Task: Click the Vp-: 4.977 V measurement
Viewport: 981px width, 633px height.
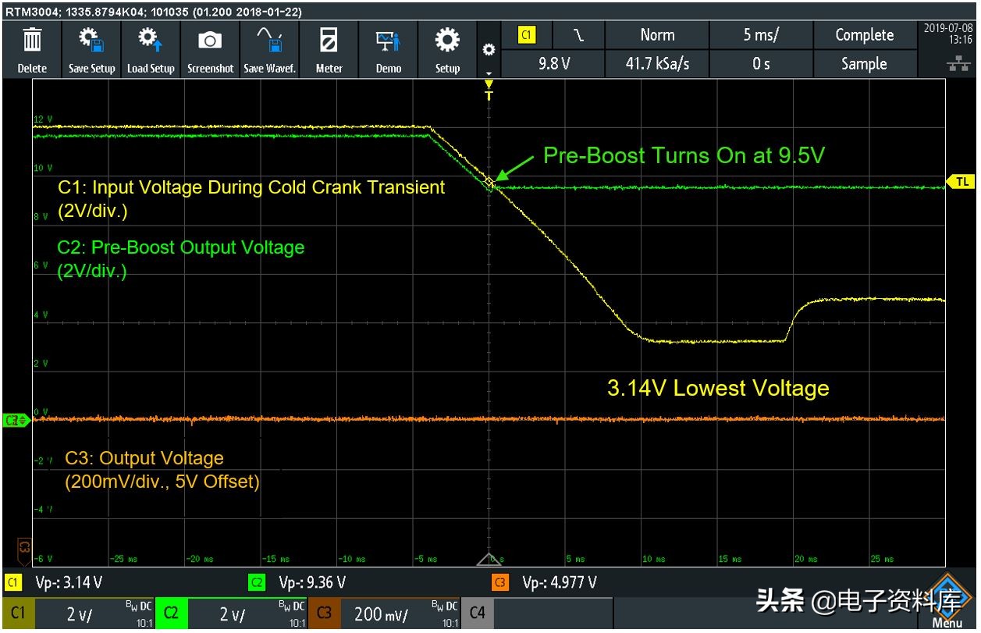Action: point(560,582)
